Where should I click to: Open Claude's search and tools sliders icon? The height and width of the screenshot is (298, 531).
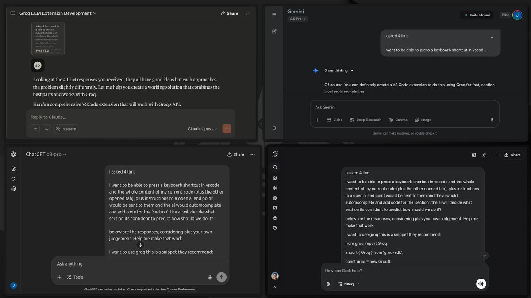[46, 129]
